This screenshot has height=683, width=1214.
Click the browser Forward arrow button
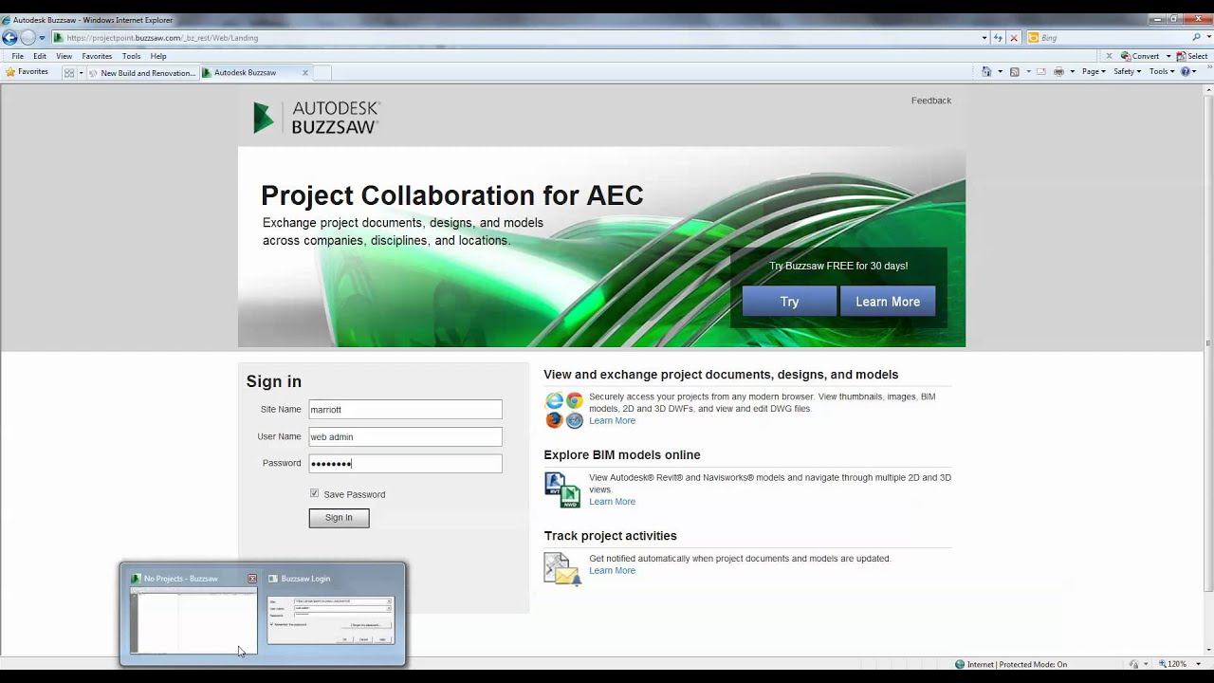pyautogui.click(x=28, y=38)
